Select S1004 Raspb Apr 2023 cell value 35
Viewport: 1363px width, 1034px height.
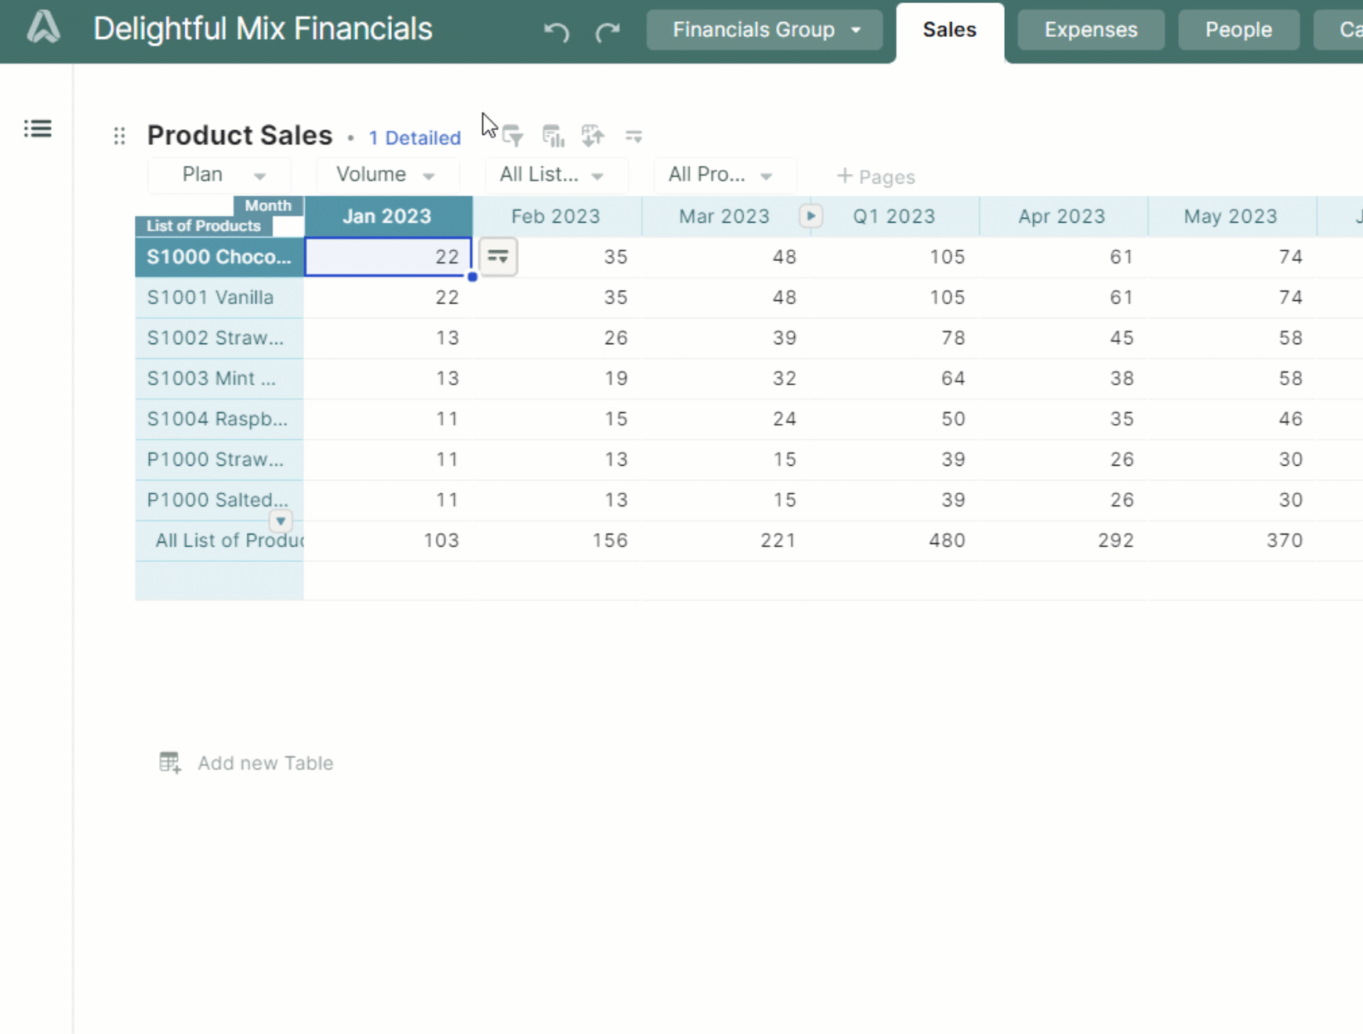[1063, 419]
